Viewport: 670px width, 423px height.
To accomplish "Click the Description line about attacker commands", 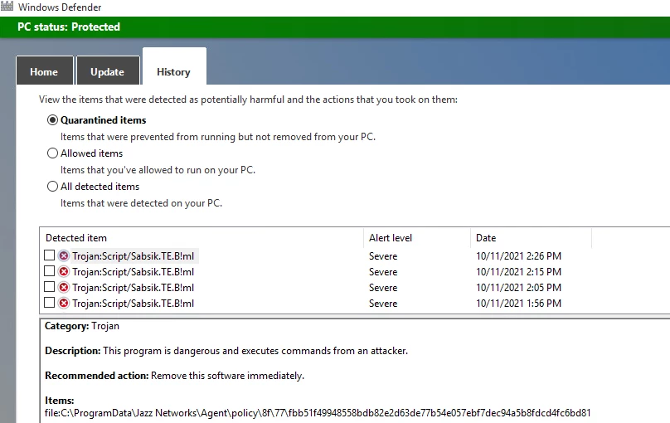I will pos(226,351).
